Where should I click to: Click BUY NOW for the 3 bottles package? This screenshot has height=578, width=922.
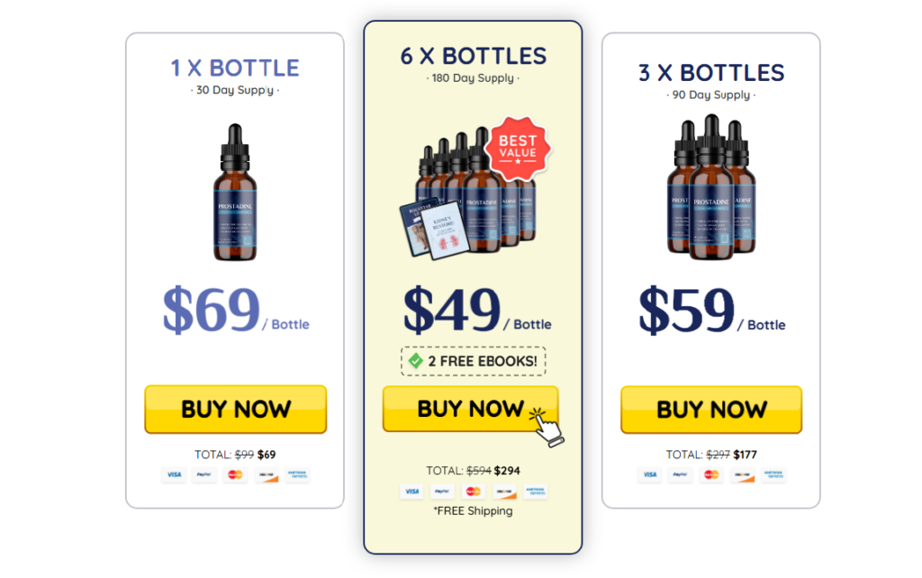click(711, 410)
